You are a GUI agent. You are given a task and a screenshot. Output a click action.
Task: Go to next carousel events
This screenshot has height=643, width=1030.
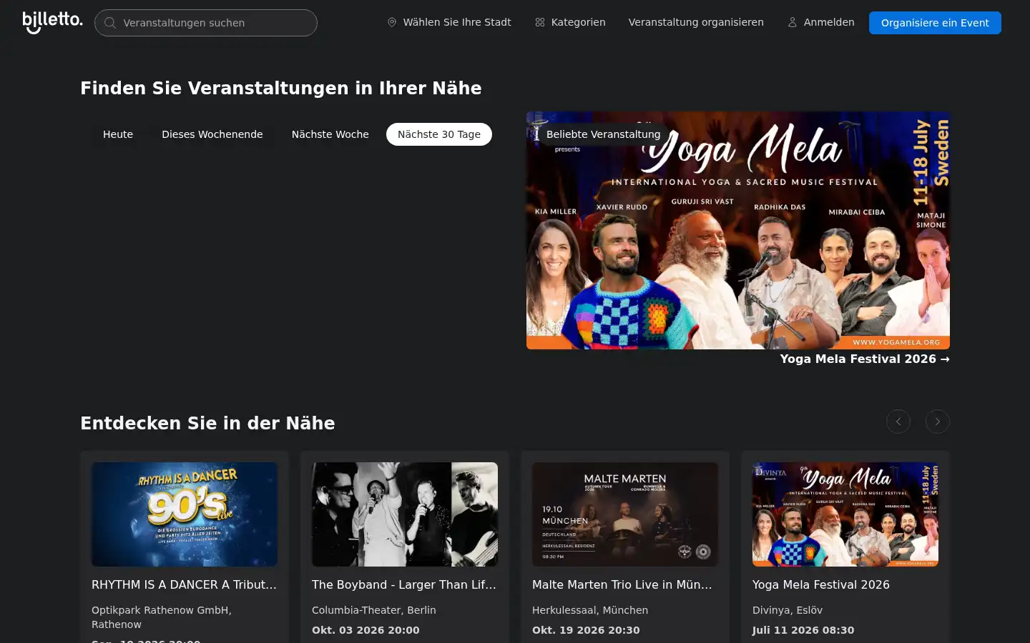click(938, 422)
